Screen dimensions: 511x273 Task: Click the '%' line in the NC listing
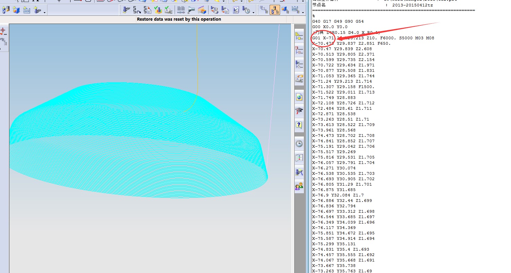click(314, 16)
